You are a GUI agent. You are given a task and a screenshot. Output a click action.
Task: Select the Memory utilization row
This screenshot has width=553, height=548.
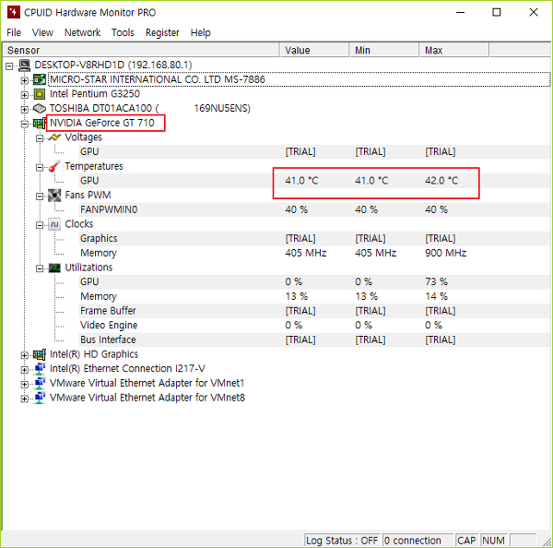[314, 296]
